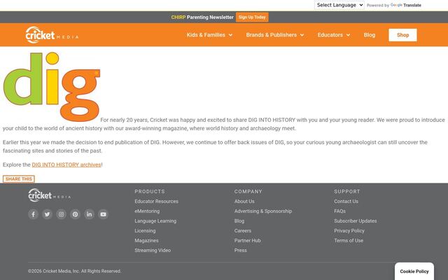This screenshot has height=280, width=448.
Task: Open Blog link in the Company footer column
Action: (239, 221)
